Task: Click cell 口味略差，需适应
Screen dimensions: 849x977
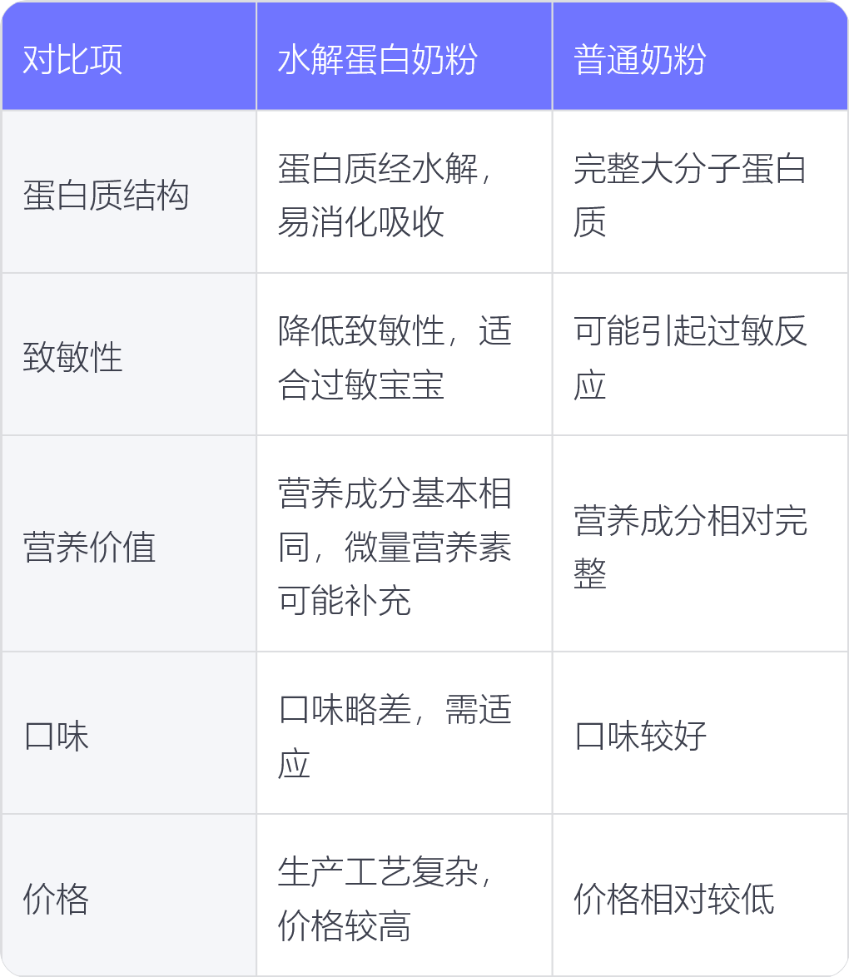Action: 395,736
